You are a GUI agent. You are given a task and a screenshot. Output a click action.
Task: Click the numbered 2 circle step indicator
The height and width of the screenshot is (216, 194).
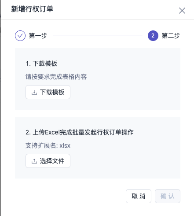pos(153,36)
